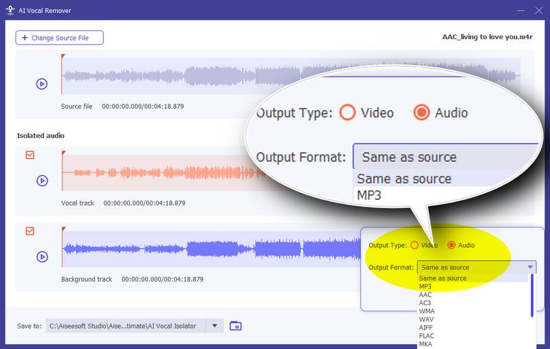This screenshot has height=349, width=550.
Task: Select the Audio output type radio
Action: (x=452, y=245)
